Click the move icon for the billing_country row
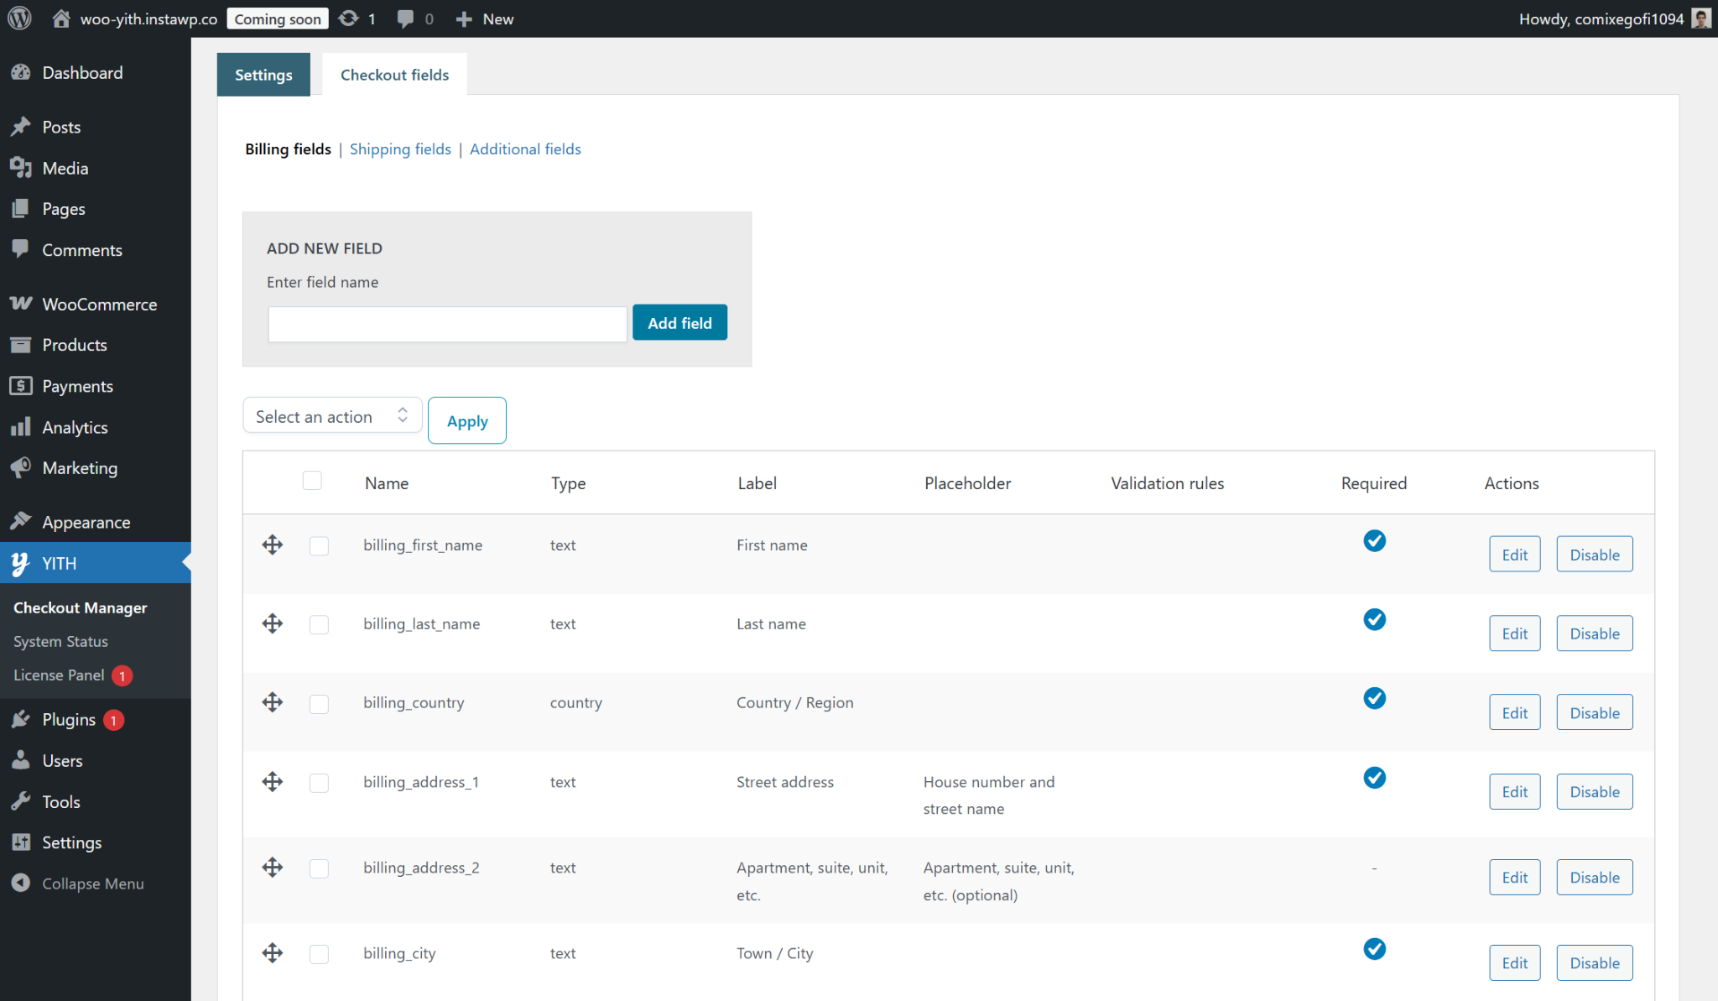 point(272,702)
